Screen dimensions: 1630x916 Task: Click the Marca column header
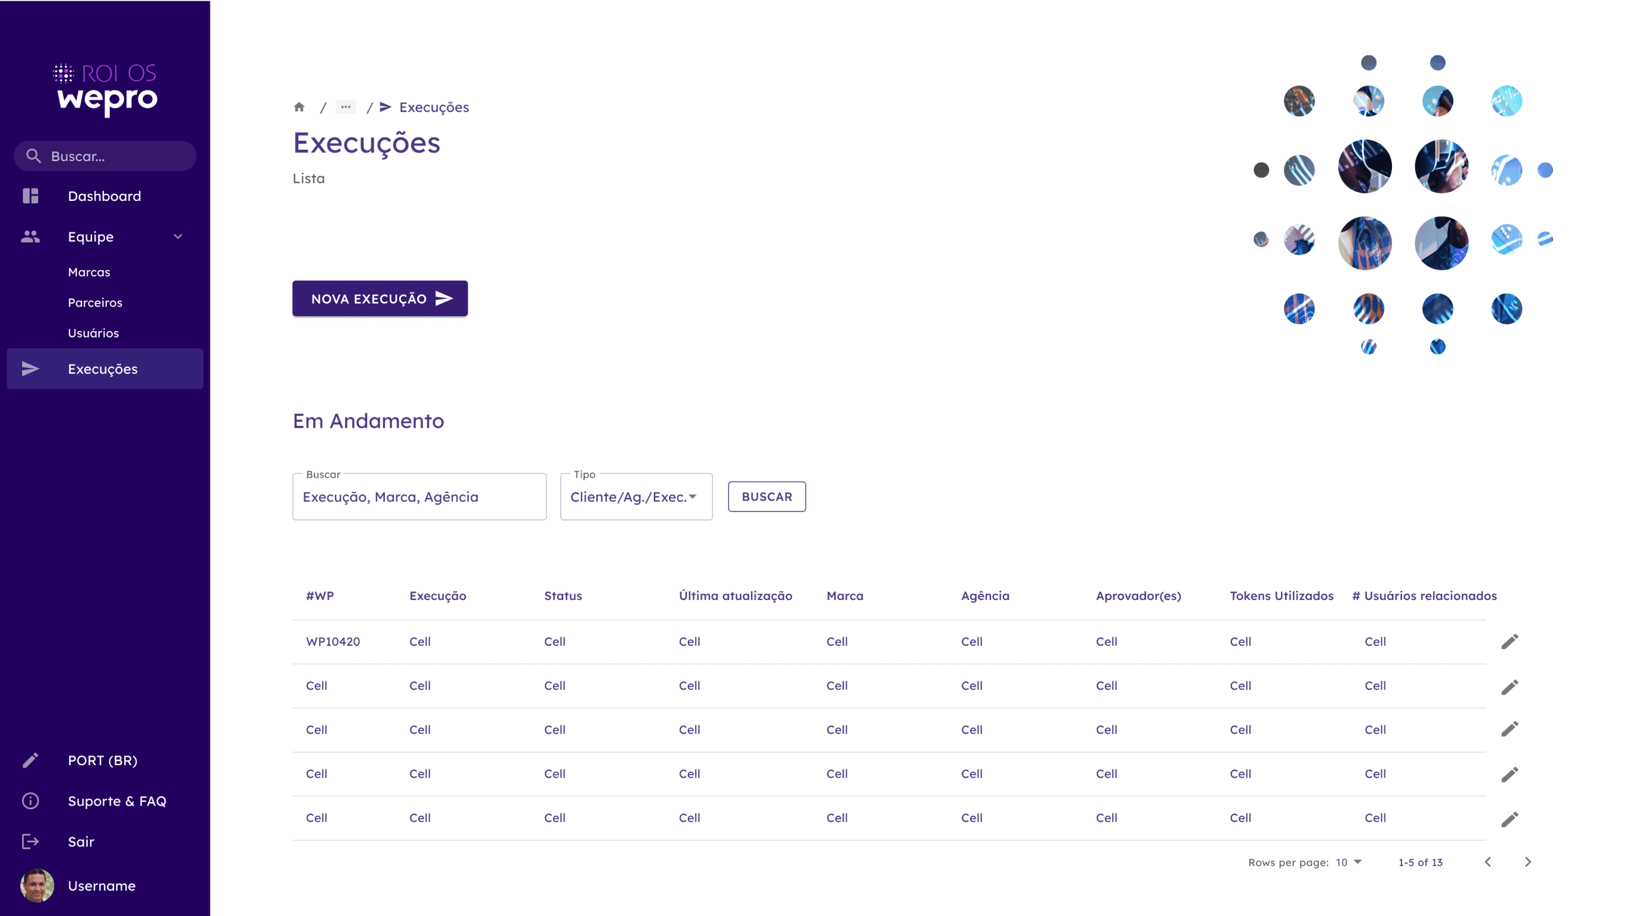click(845, 595)
